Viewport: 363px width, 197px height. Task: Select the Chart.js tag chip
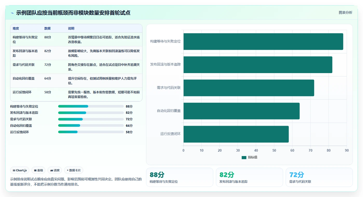(20, 170)
